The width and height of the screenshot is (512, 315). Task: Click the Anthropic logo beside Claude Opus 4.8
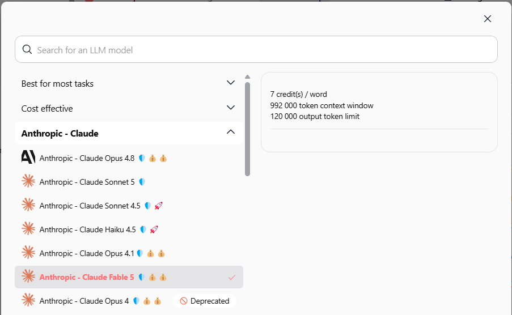coord(28,157)
